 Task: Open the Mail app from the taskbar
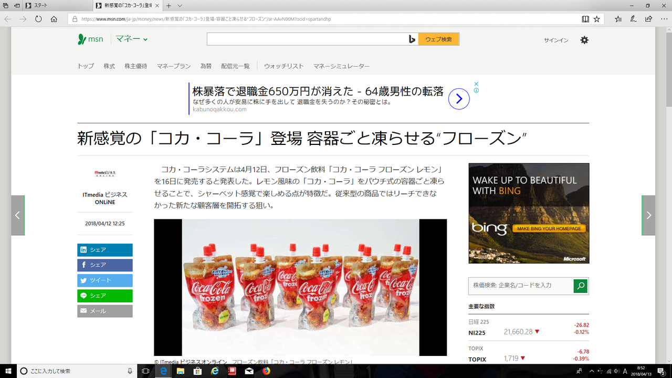pos(248,371)
